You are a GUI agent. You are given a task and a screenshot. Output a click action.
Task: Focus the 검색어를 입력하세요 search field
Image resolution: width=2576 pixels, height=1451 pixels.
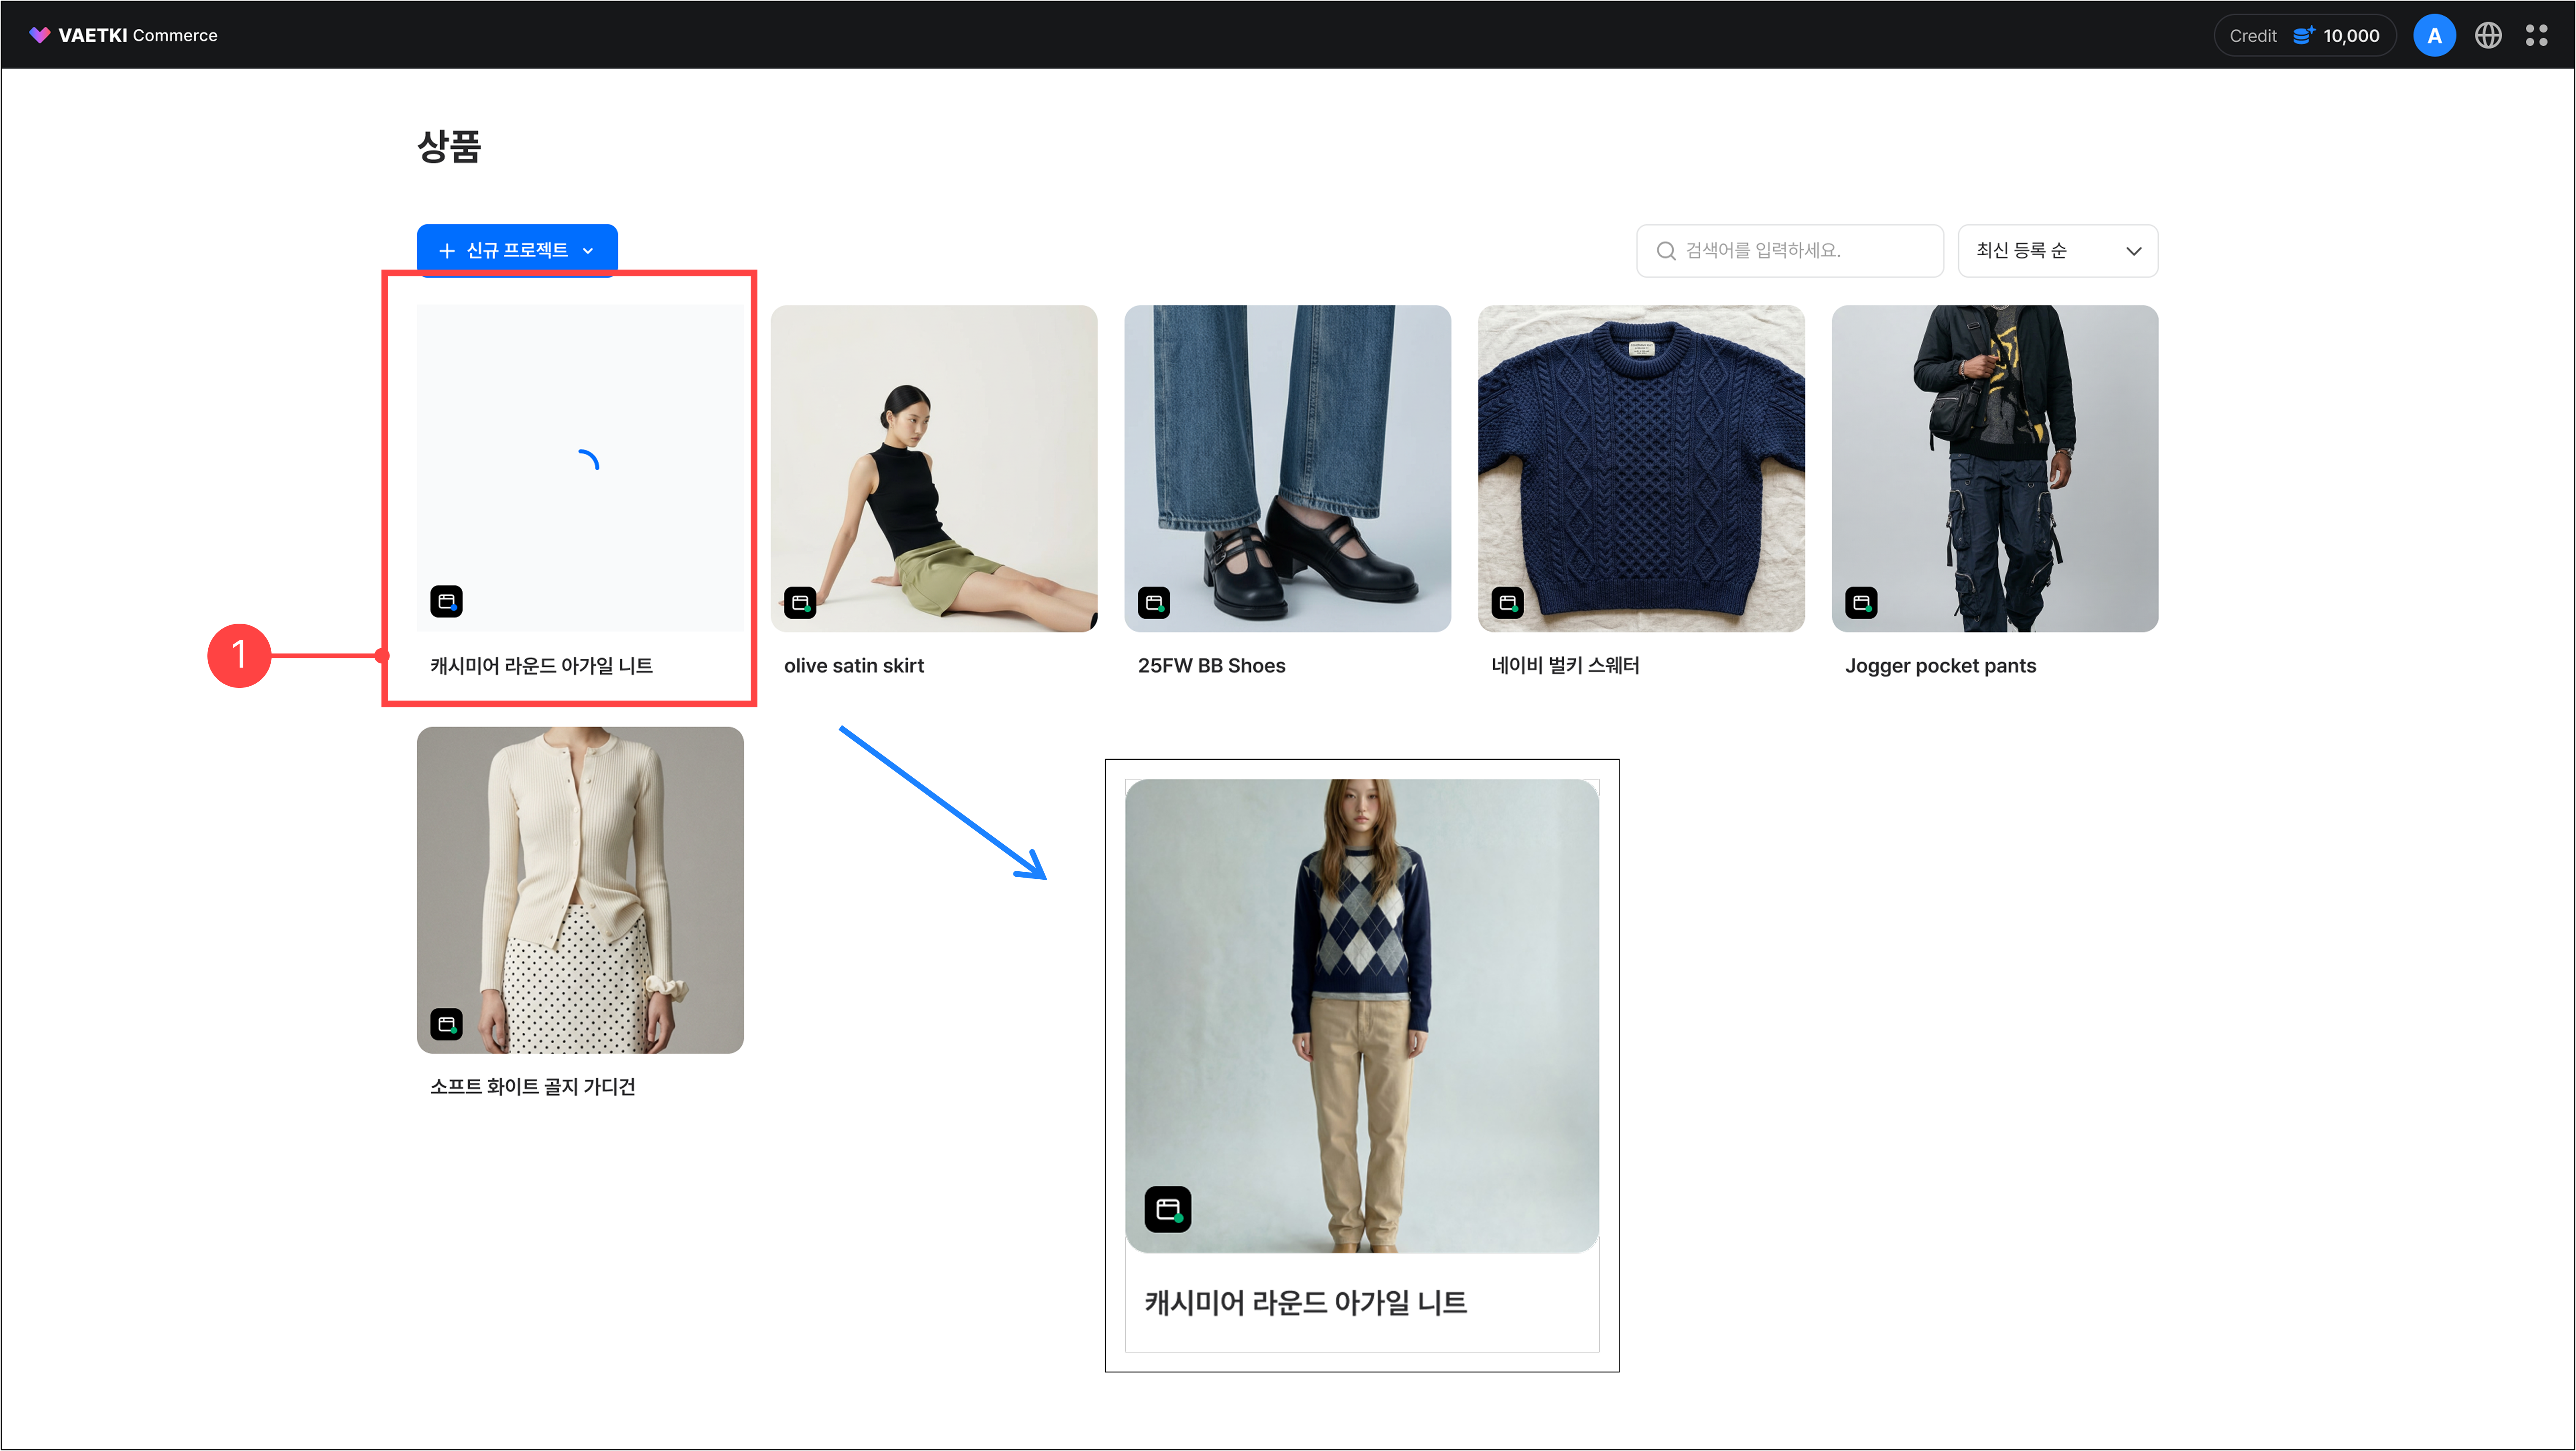pos(1789,250)
